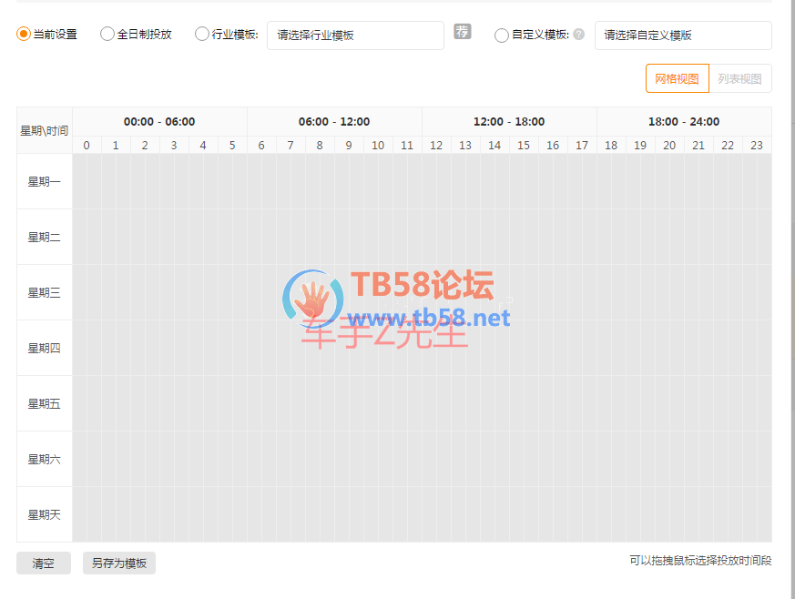Select the 星期一 row label

(x=45, y=182)
